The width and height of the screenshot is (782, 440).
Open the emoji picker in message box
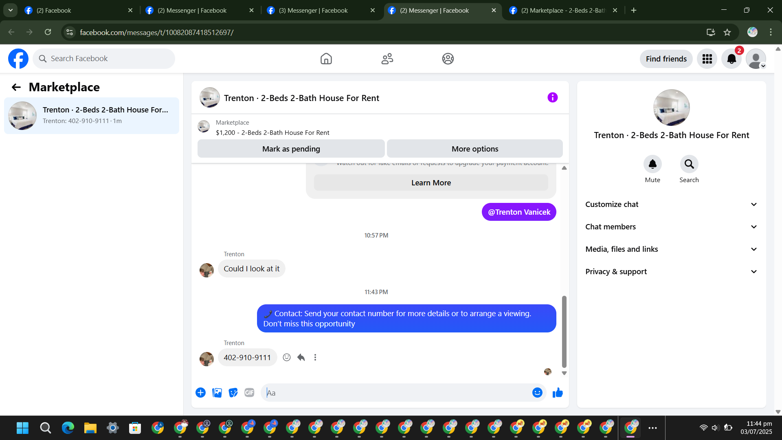coord(537,393)
